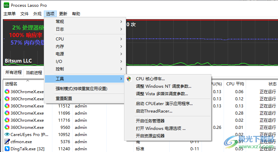Click the Process Lasso Pro app icon
This screenshot has width=278, height=152.
[x=6, y=5]
